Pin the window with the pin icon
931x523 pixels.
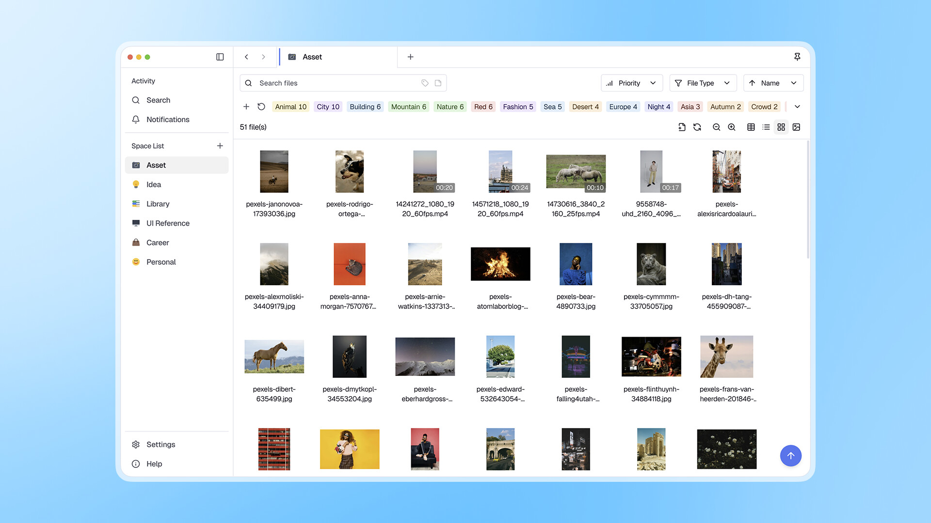pyautogui.click(x=797, y=57)
